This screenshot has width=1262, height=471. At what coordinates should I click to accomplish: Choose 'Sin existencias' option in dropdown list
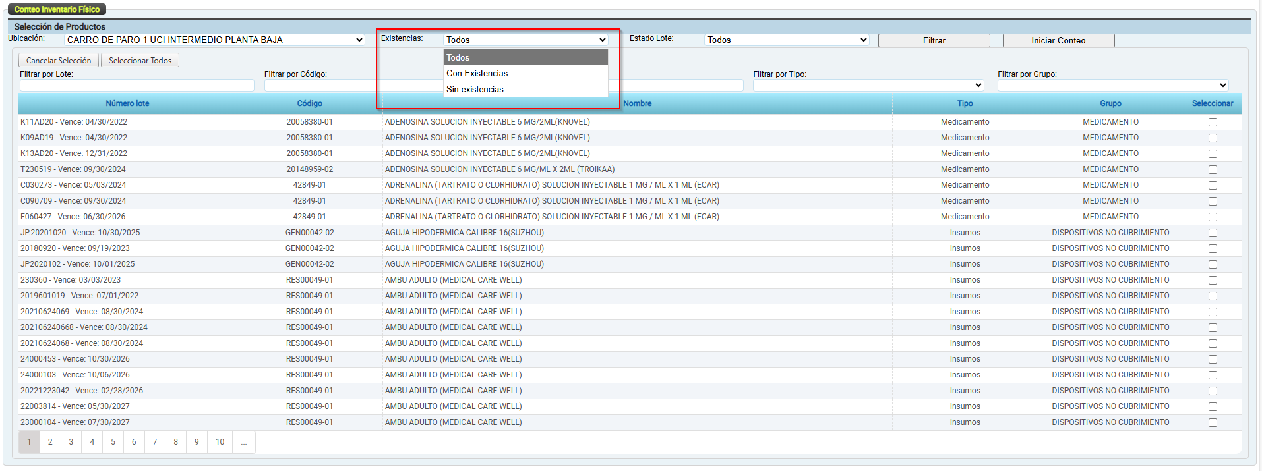(475, 90)
